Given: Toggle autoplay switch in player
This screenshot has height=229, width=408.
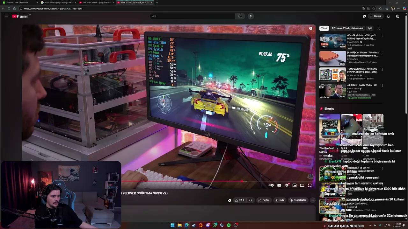Looking at the screenshot, I should coord(271,185).
